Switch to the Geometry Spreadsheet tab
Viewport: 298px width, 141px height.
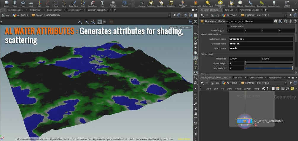[x=98, y=10]
